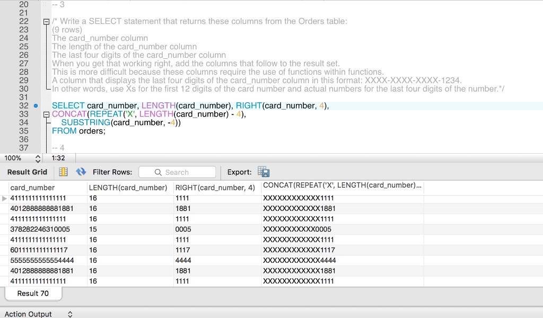
Task: Collapse the code fold at line 33
Action: [x=47, y=114]
